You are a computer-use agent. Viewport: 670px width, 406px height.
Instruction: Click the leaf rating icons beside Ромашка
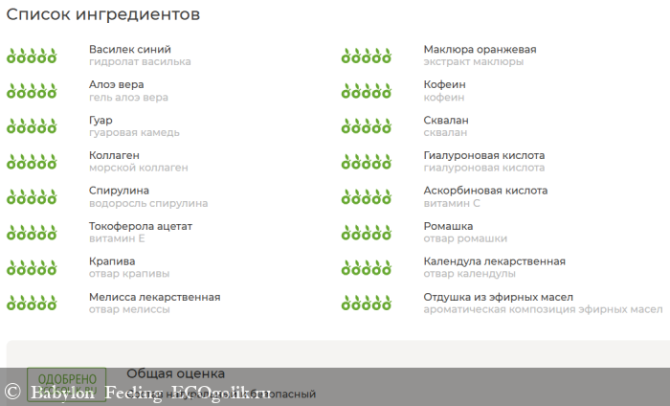[x=367, y=233]
